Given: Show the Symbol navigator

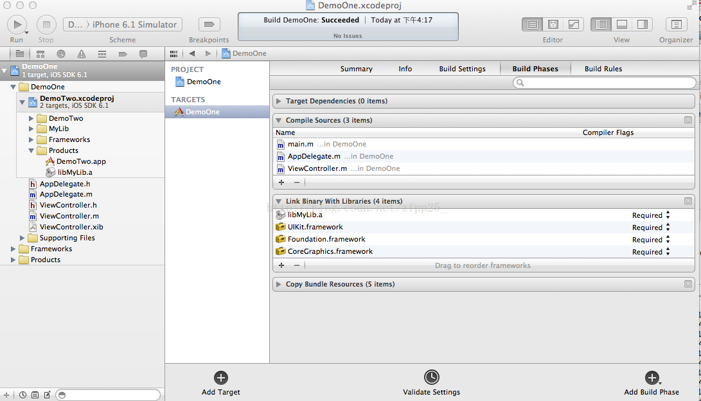Looking at the screenshot, I should coord(40,54).
